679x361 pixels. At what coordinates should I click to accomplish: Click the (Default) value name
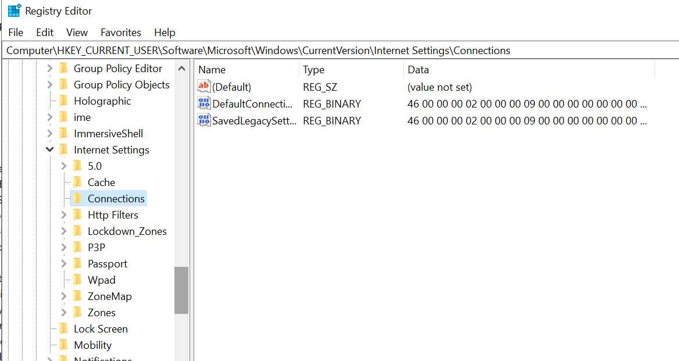coord(232,87)
